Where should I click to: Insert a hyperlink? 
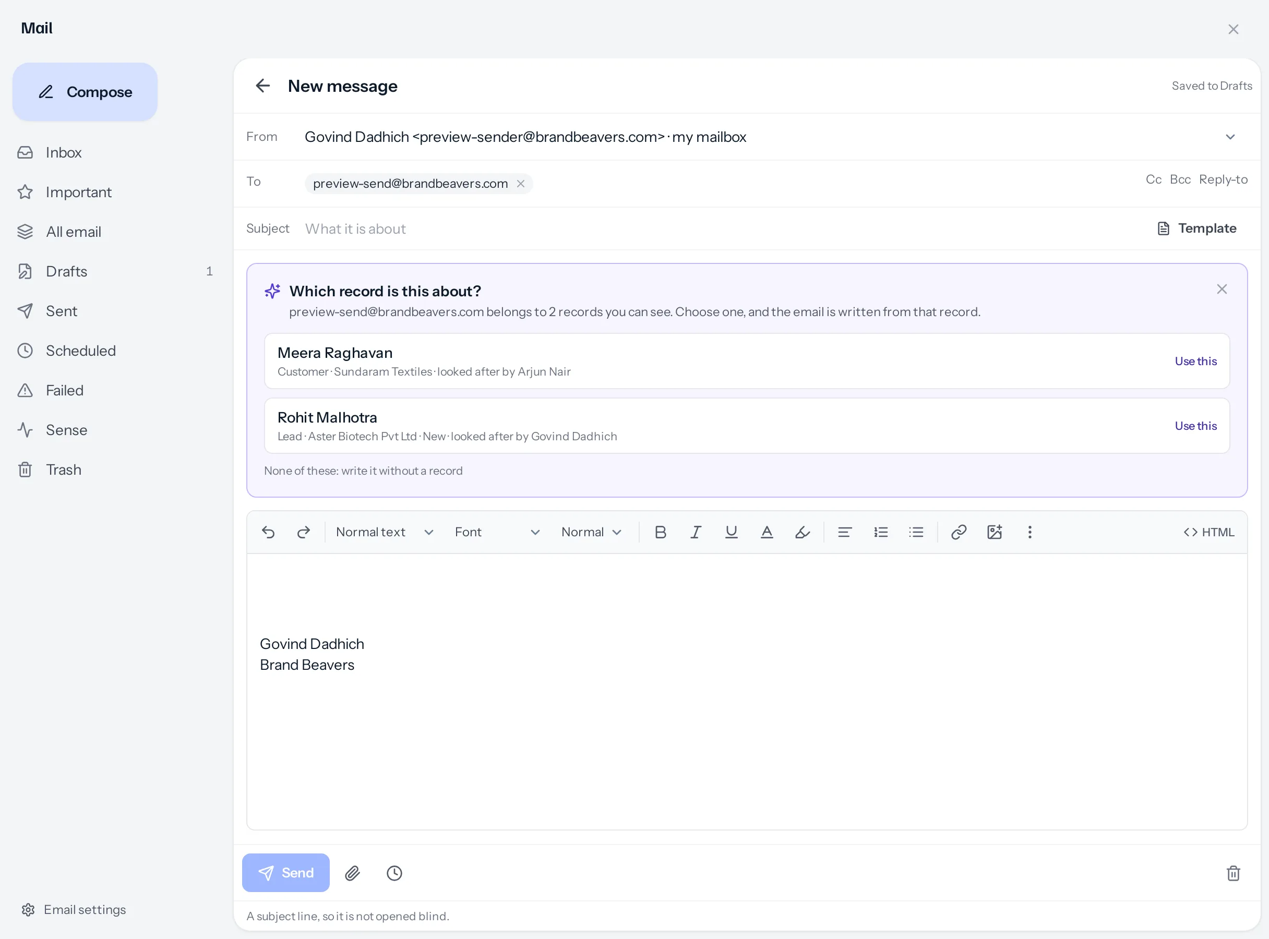[x=959, y=532]
